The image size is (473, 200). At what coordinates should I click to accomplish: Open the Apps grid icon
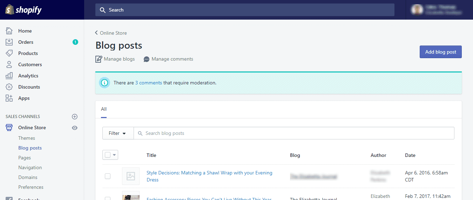[x=9, y=98]
